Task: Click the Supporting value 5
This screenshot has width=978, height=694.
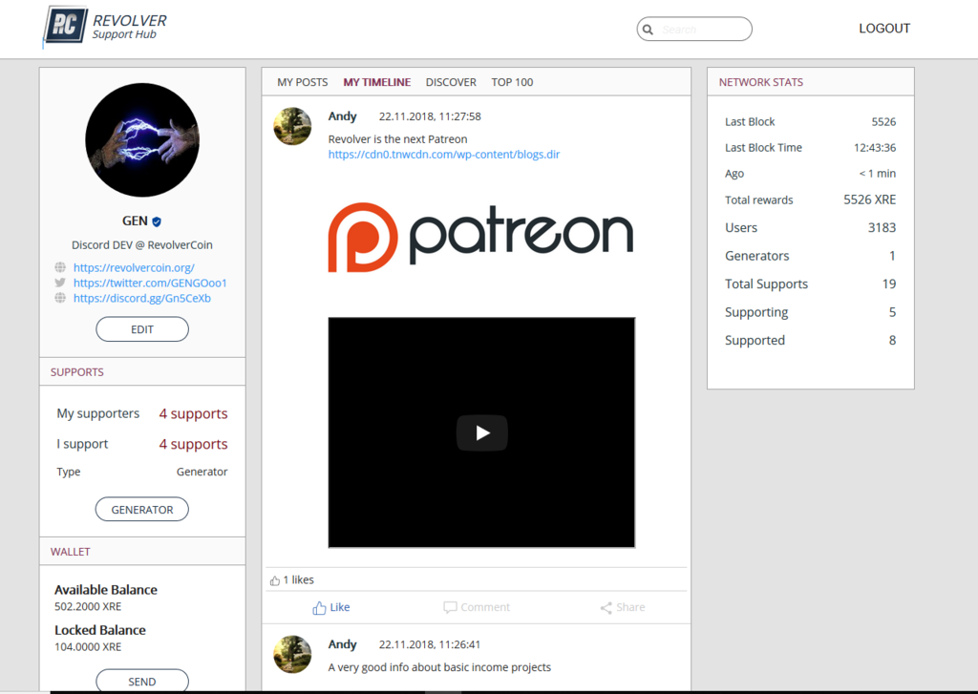Action: coord(893,312)
